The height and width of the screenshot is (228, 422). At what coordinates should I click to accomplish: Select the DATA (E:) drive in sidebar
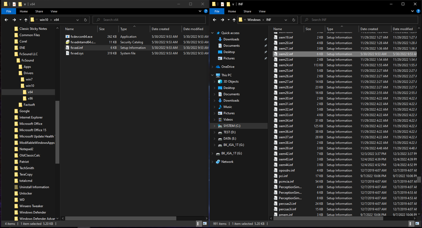(230, 139)
